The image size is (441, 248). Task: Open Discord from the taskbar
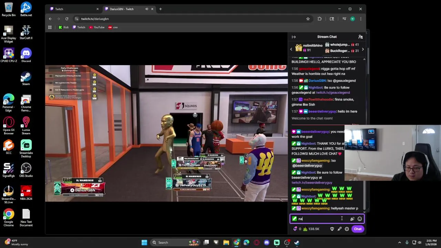(x=266, y=242)
